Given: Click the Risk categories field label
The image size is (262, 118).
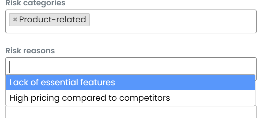Looking at the screenshot, I should tap(35, 3).
